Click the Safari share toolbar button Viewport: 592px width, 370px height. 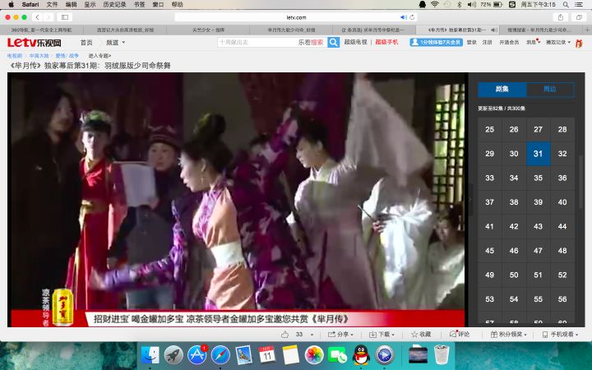click(x=561, y=17)
